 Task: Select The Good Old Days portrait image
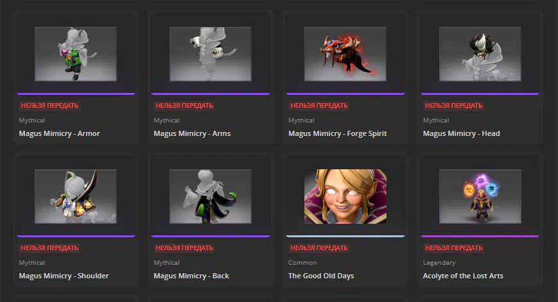345,196
